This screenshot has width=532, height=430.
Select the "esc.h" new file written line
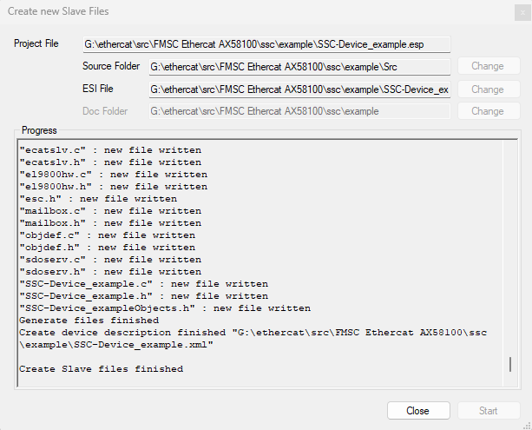(x=98, y=199)
